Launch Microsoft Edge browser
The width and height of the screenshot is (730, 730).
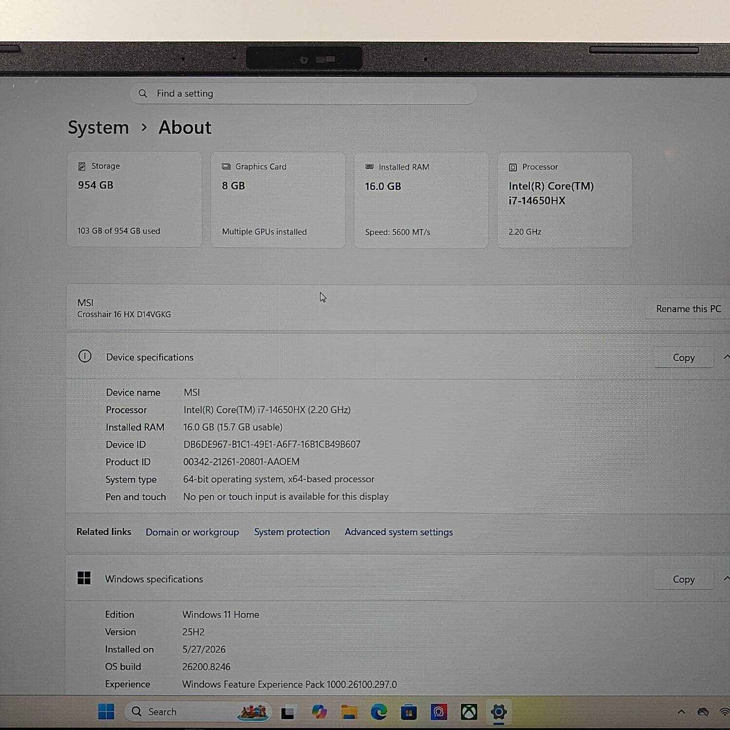pos(379,712)
